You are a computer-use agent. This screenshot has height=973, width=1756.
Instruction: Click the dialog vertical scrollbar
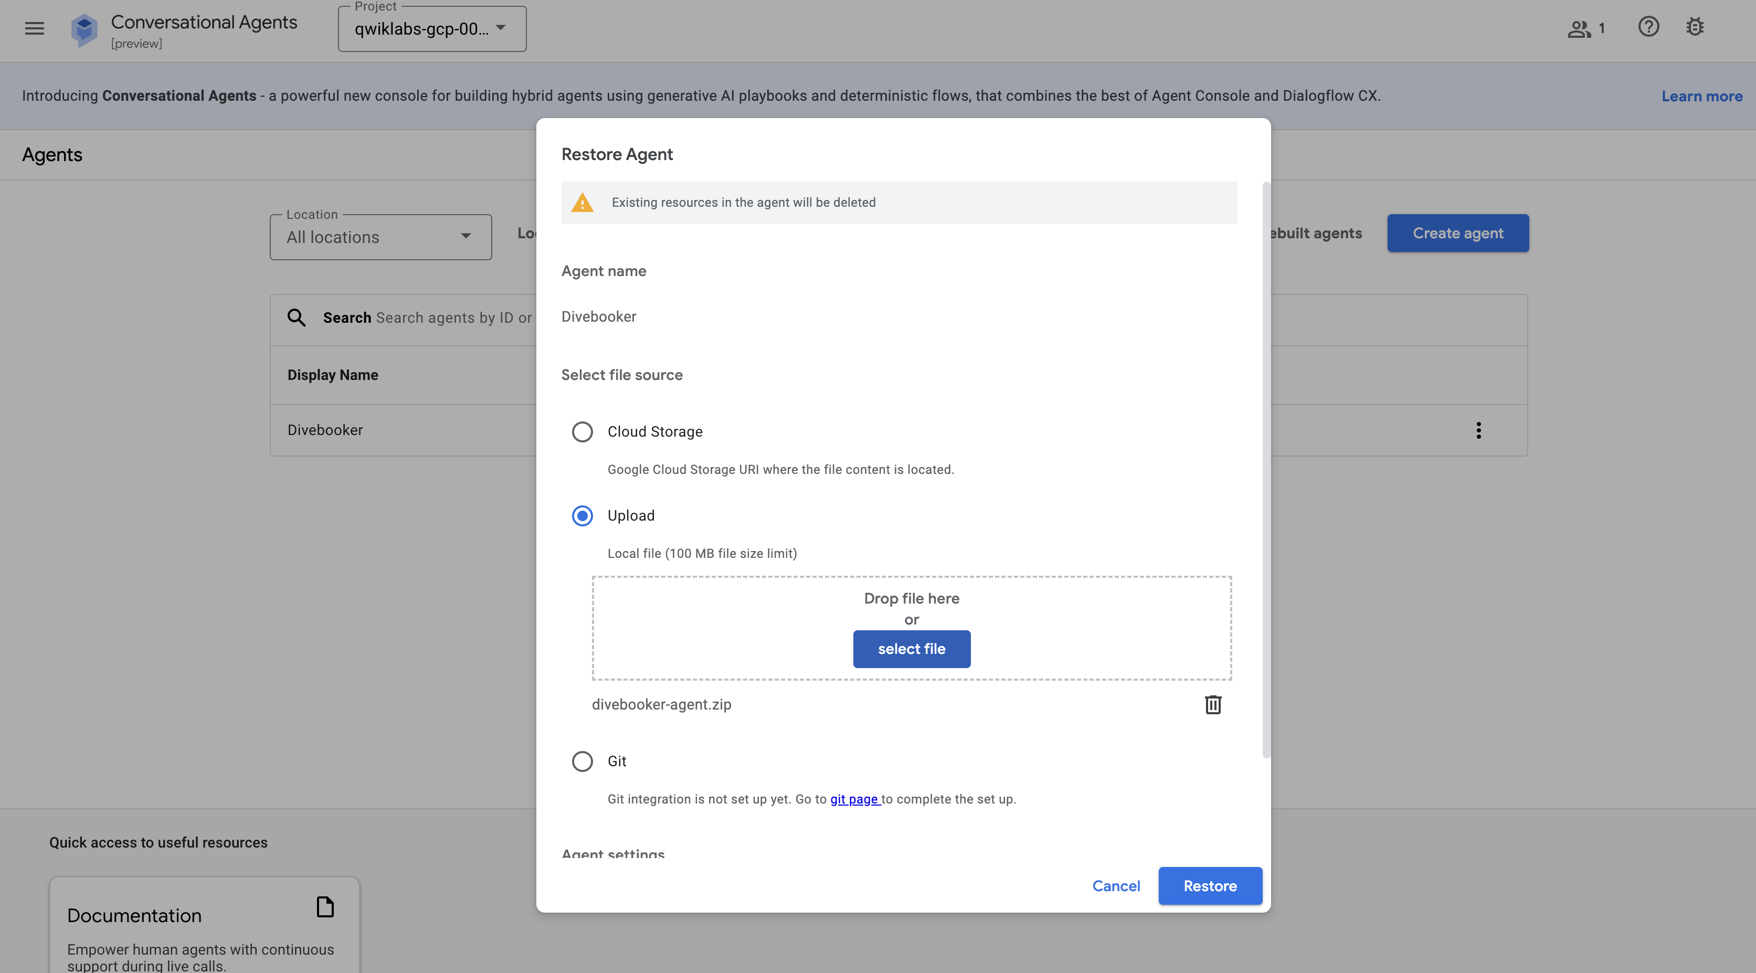pyautogui.click(x=1266, y=470)
